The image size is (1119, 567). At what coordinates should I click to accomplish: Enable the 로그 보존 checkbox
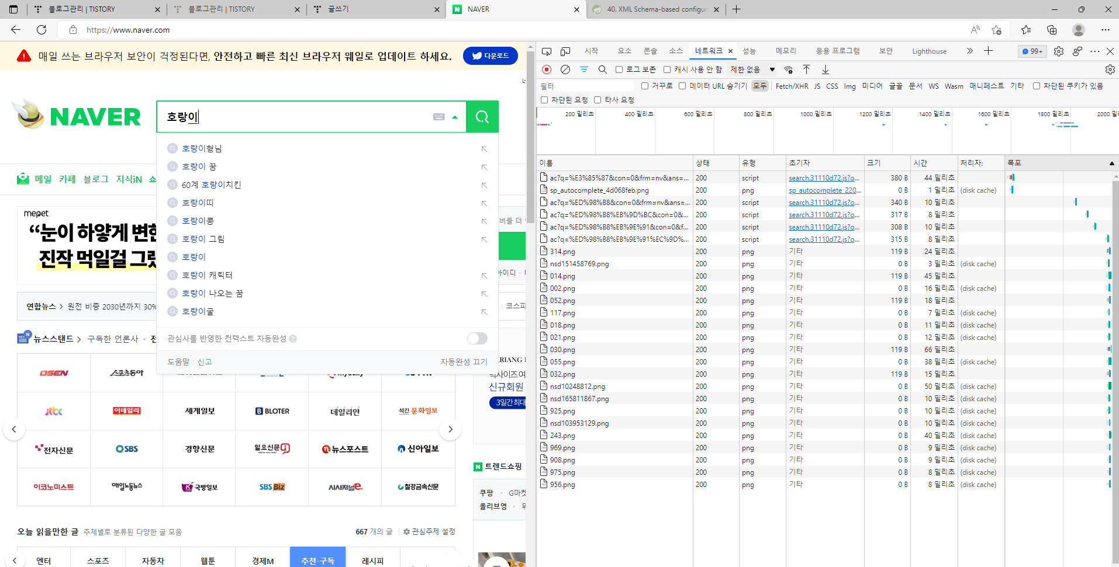click(x=619, y=69)
